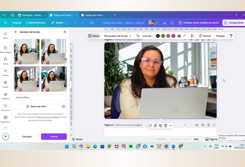The width and height of the screenshot is (245, 167).
Task: Open the generation settings sun icon
Action: point(64,106)
